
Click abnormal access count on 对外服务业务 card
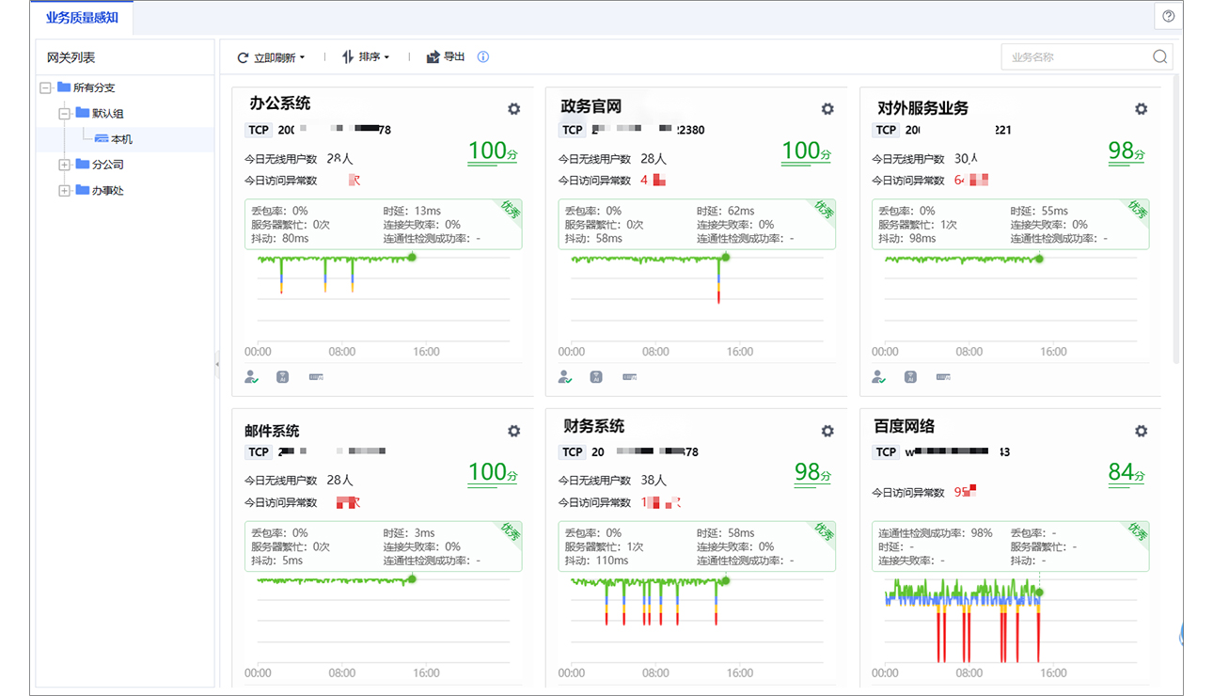[971, 180]
